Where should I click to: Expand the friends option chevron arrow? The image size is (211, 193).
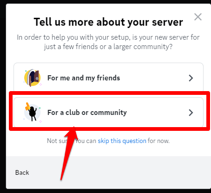pyautogui.click(x=191, y=78)
